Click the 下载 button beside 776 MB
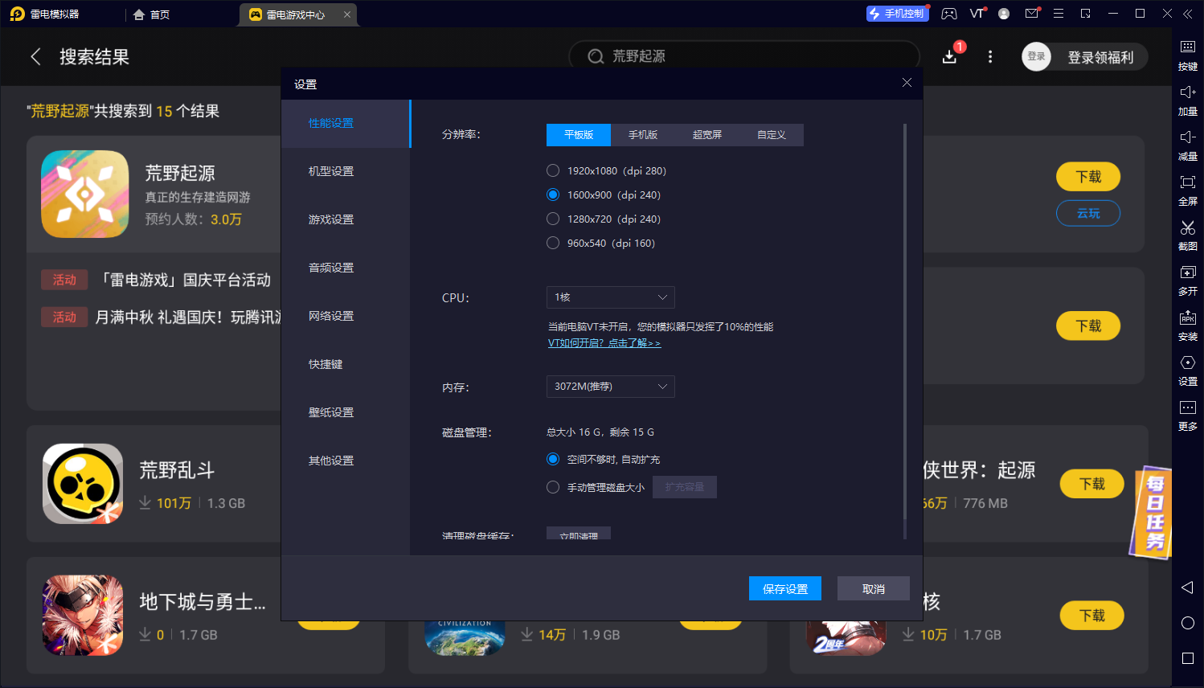1204x688 pixels. tap(1092, 484)
